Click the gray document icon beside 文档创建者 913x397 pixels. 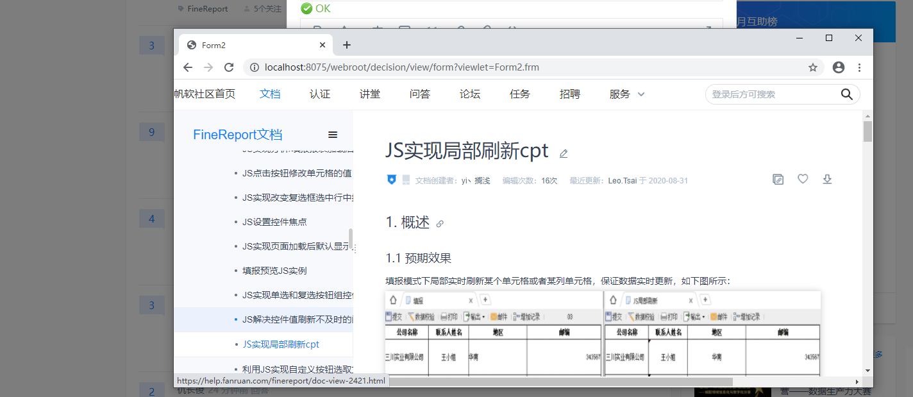coord(406,180)
